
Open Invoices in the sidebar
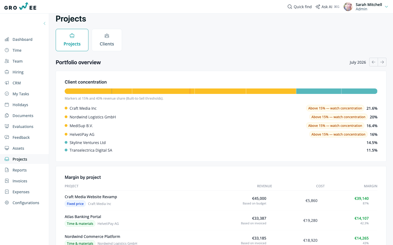(25, 181)
